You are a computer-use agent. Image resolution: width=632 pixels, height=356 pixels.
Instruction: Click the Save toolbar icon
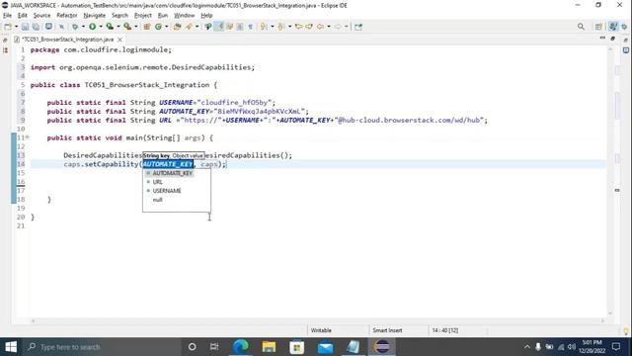(25, 27)
